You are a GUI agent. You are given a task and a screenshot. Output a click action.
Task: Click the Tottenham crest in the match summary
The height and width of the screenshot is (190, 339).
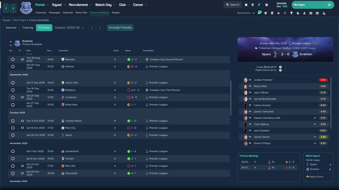click(x=275, y=54)
